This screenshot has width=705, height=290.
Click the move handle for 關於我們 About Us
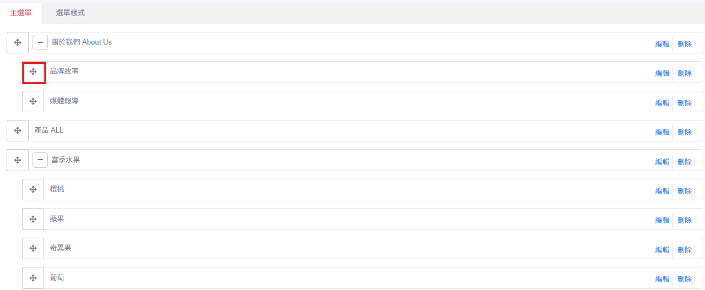(18, 42)
